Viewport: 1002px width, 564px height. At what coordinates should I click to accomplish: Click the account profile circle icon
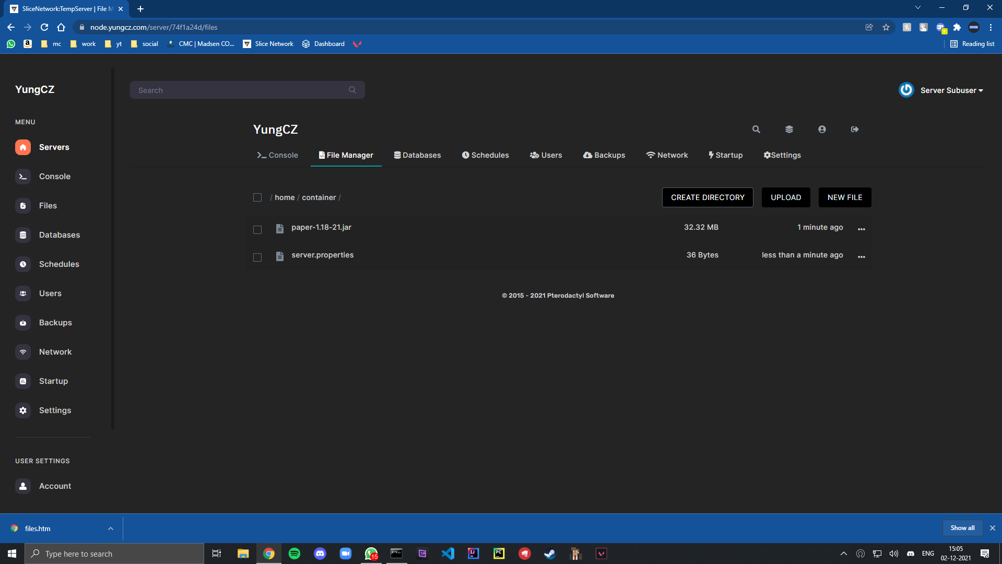822,129
